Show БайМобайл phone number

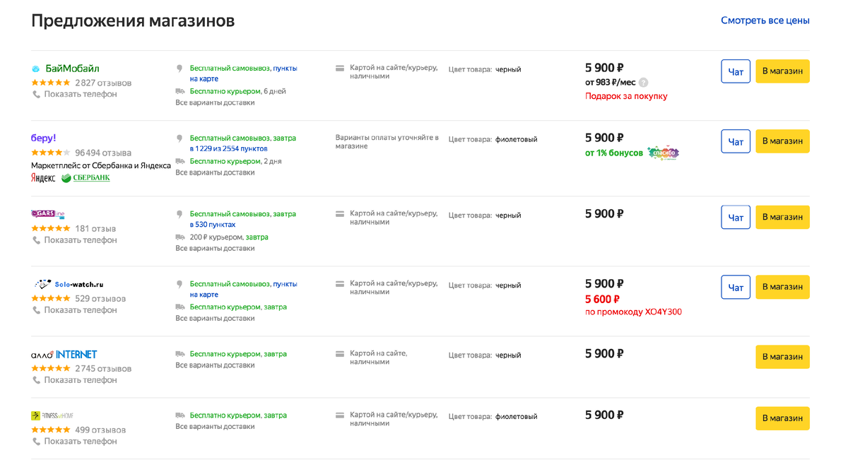click(x=81, y=94)
